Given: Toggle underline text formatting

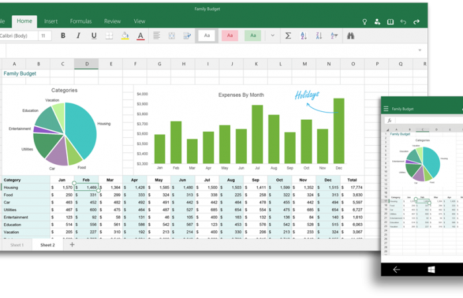Looking at the screenshot, I should click(93, 36).
